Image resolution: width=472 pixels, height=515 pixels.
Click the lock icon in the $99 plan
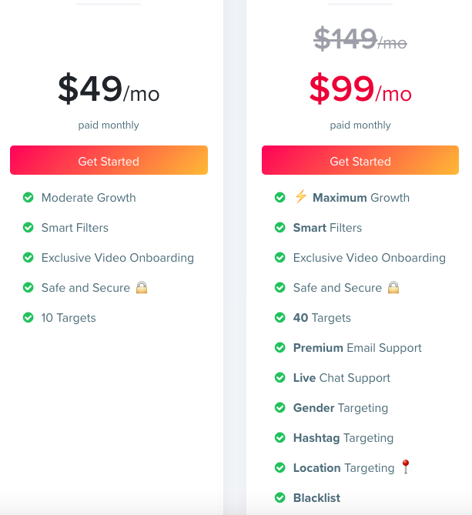coord(393,287)
